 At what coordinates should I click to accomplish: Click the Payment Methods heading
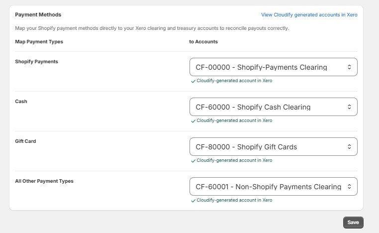point(38,14)
